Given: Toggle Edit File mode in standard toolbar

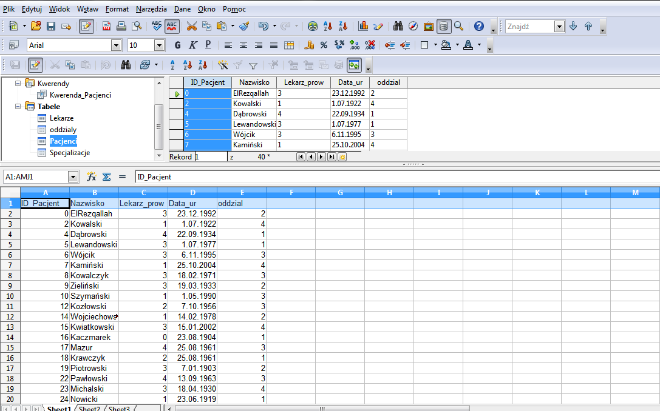Looking at the screenshot, I should point(86,27).
